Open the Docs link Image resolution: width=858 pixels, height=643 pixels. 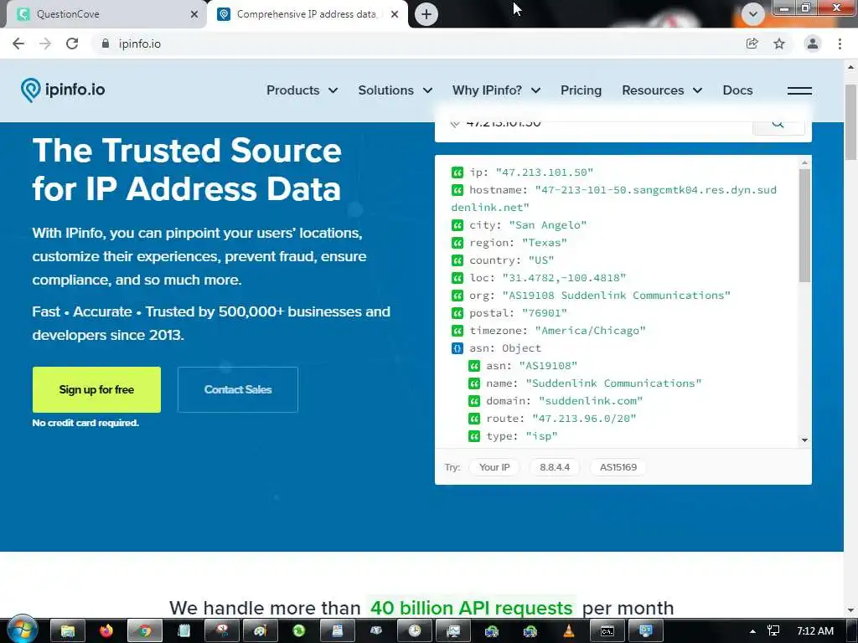coord(737,90)
